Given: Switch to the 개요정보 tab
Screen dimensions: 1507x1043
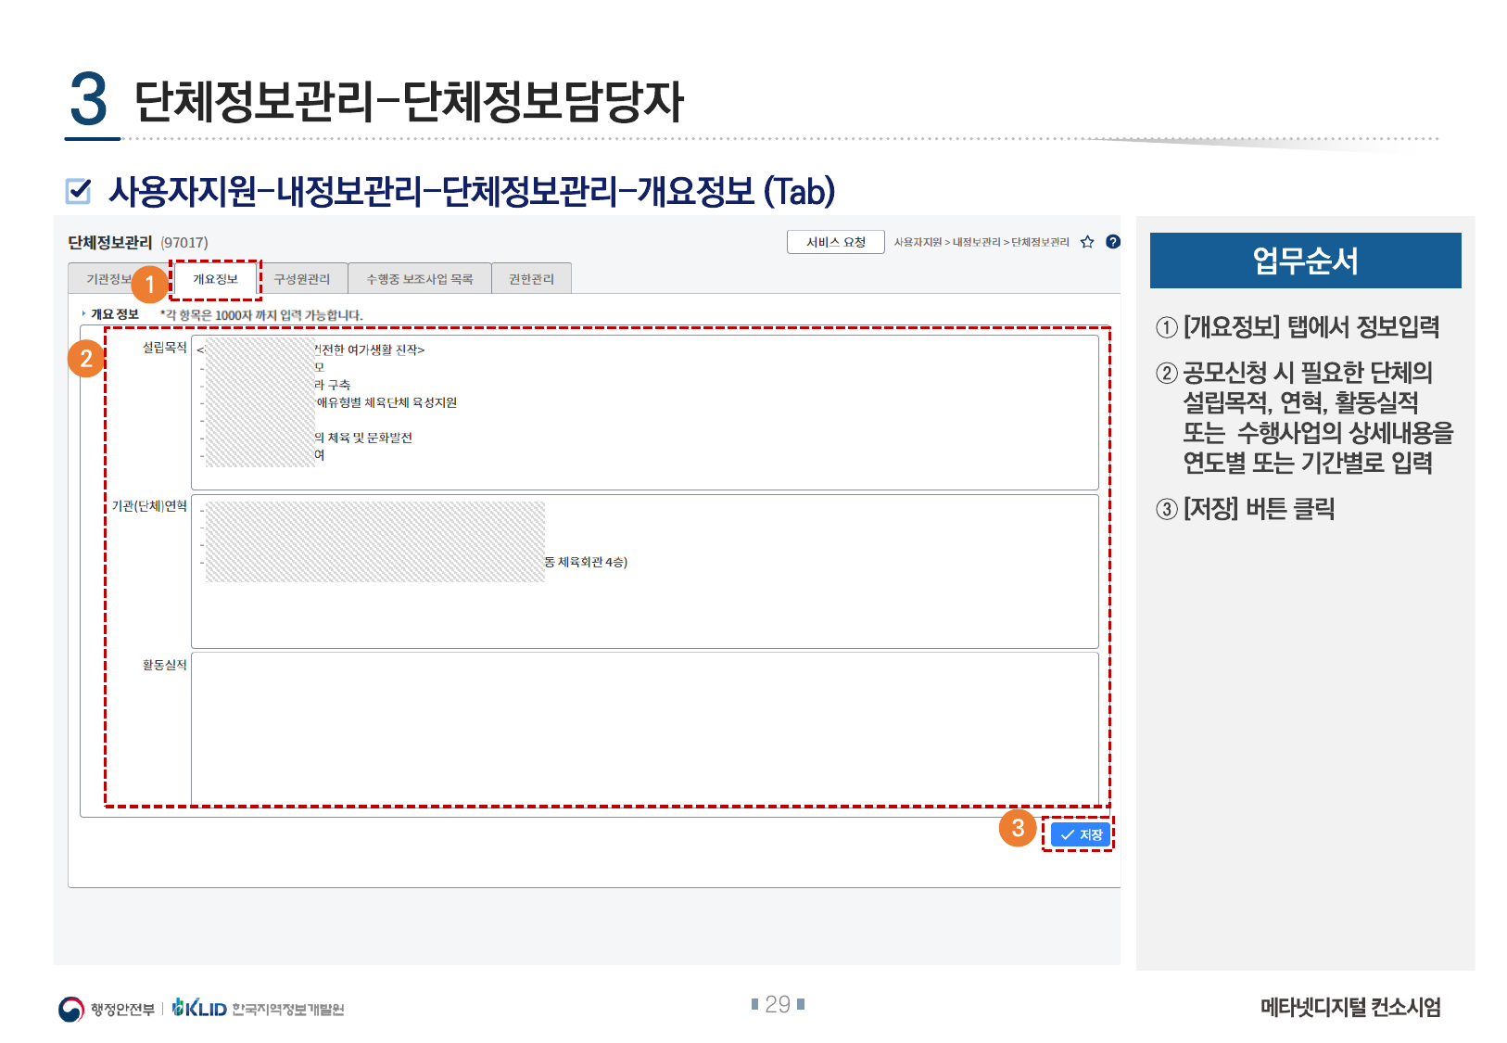Looking at the screenshot, I should point(215,279).
